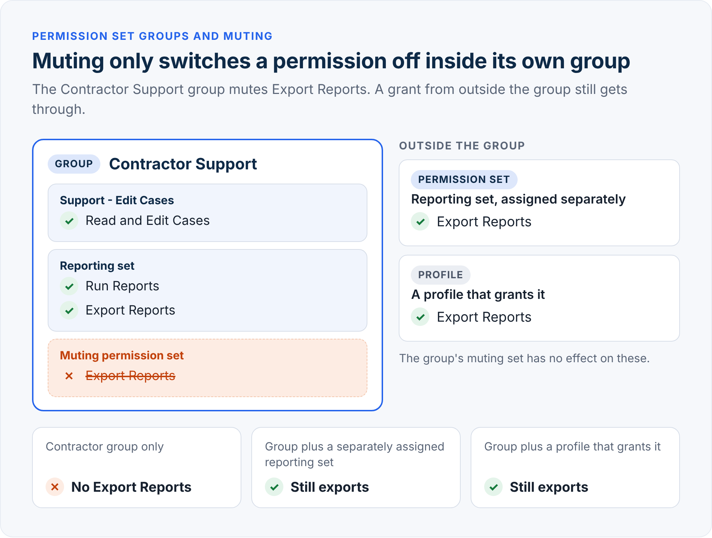Click the Contractor group only label
This screenshot has width=712, height=538.
(x=105, y=447)
